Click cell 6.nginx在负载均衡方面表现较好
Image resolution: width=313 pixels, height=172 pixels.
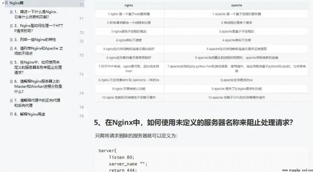click(129, 58)
